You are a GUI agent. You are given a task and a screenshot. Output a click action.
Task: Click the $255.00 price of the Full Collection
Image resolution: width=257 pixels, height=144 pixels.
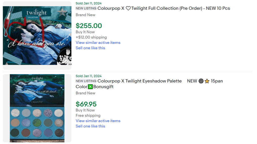click(88, 26)
